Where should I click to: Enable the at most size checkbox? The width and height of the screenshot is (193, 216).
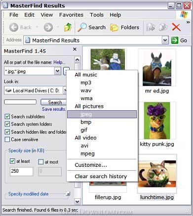click(x=41, y=162)
